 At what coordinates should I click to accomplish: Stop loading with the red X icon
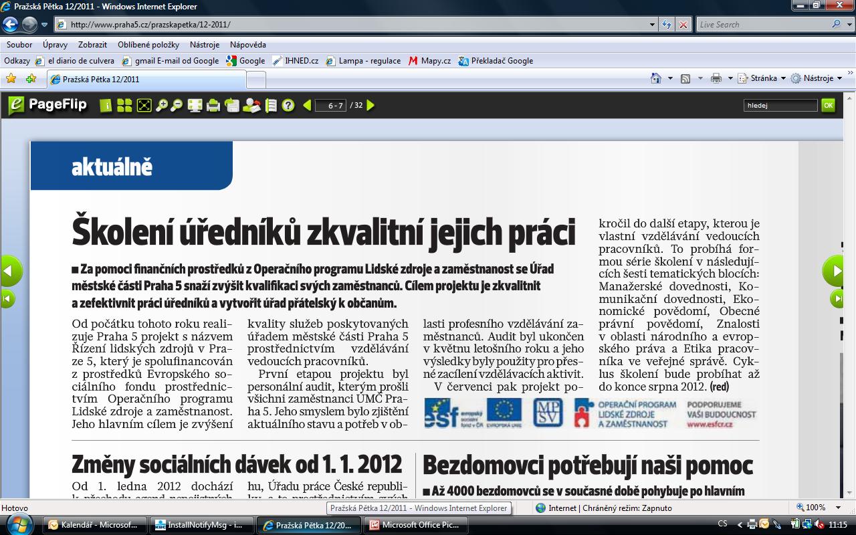click(x=683, y=25)
